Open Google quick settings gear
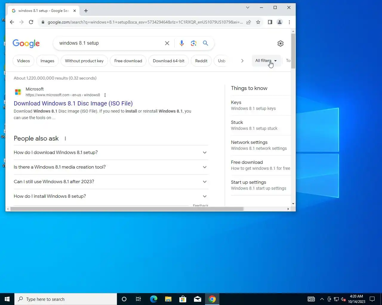This screenshot has width=382, height=305. (x=281, y=43)
